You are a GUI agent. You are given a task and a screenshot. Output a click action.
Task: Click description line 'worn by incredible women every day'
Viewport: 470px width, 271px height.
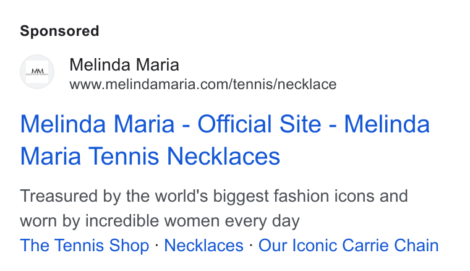[160, 222]
